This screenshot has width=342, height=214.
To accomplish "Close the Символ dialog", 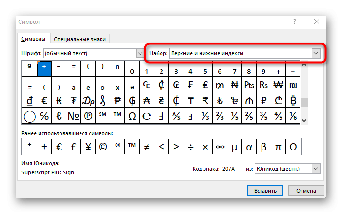I will [317, 21].
